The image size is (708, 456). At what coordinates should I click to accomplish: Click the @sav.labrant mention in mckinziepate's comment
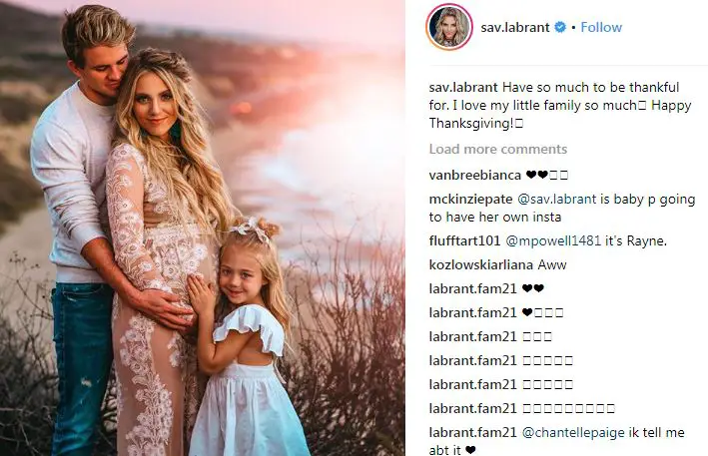point(557,199)
